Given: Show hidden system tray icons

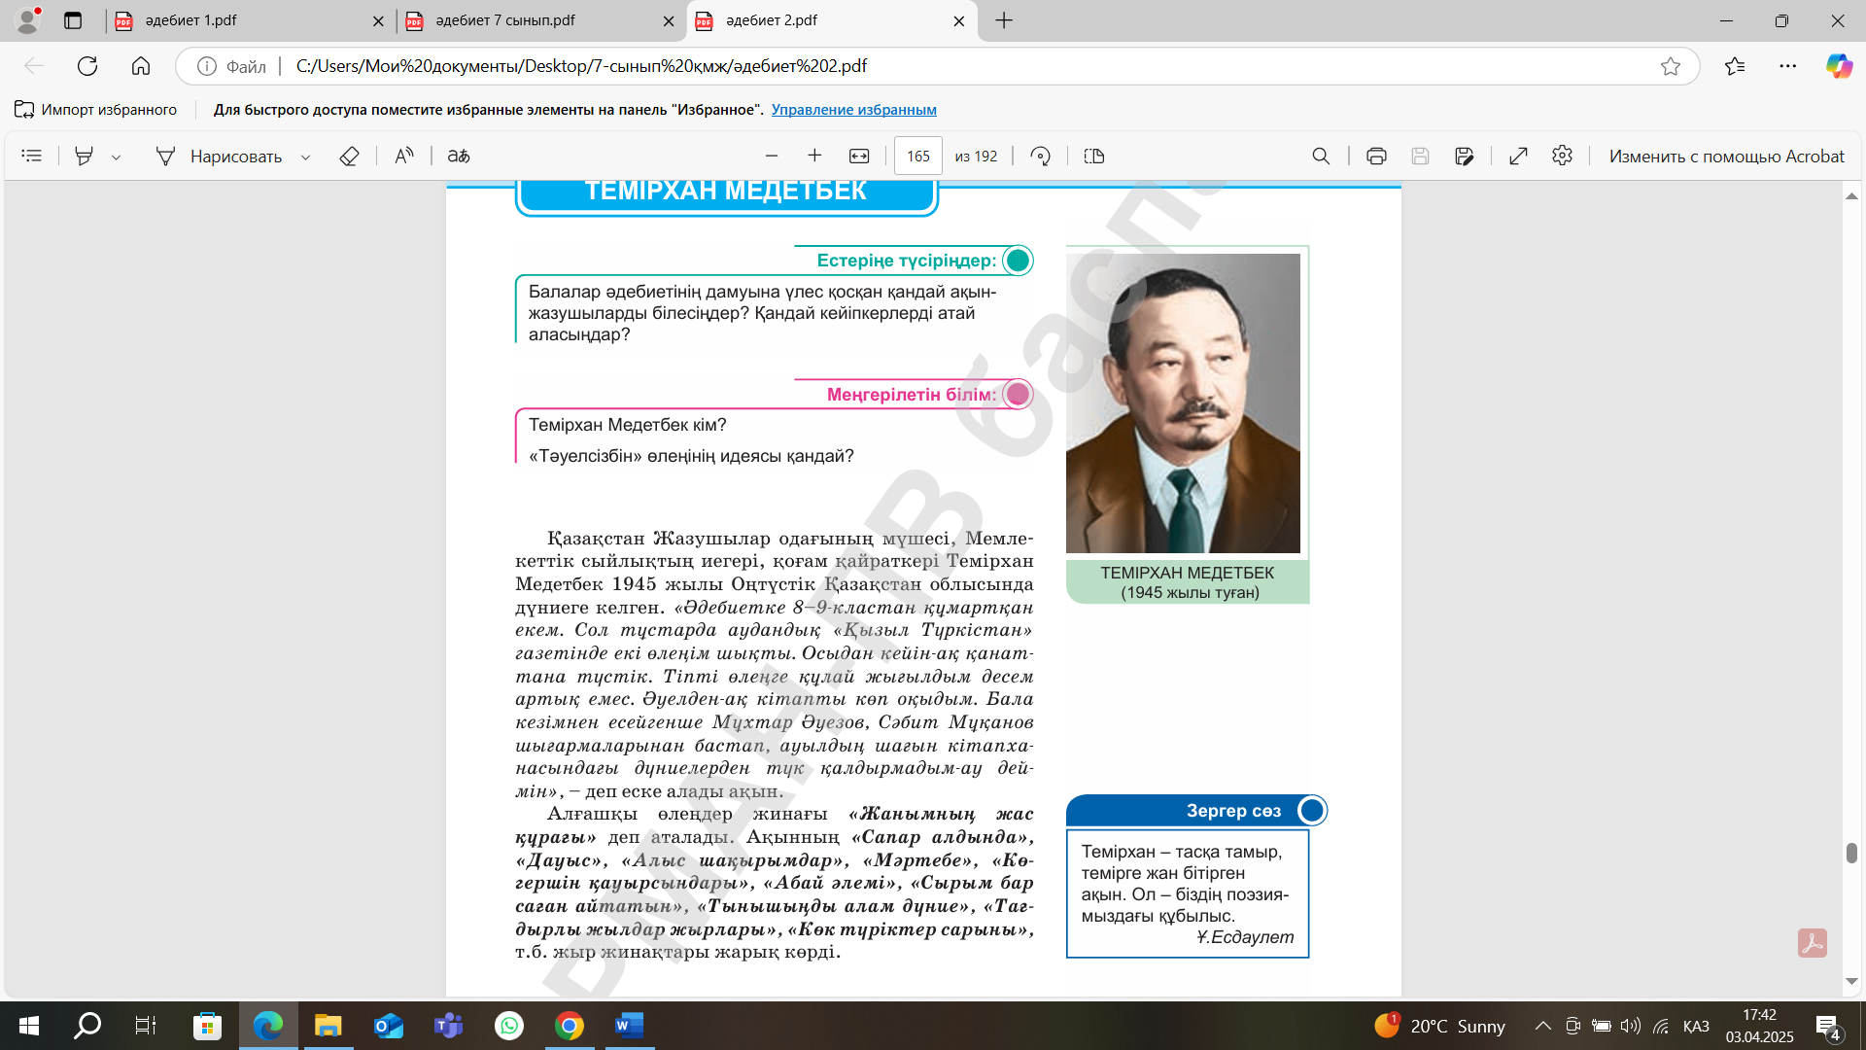Looking at the screenshot, I should tap(1542, 1026).
